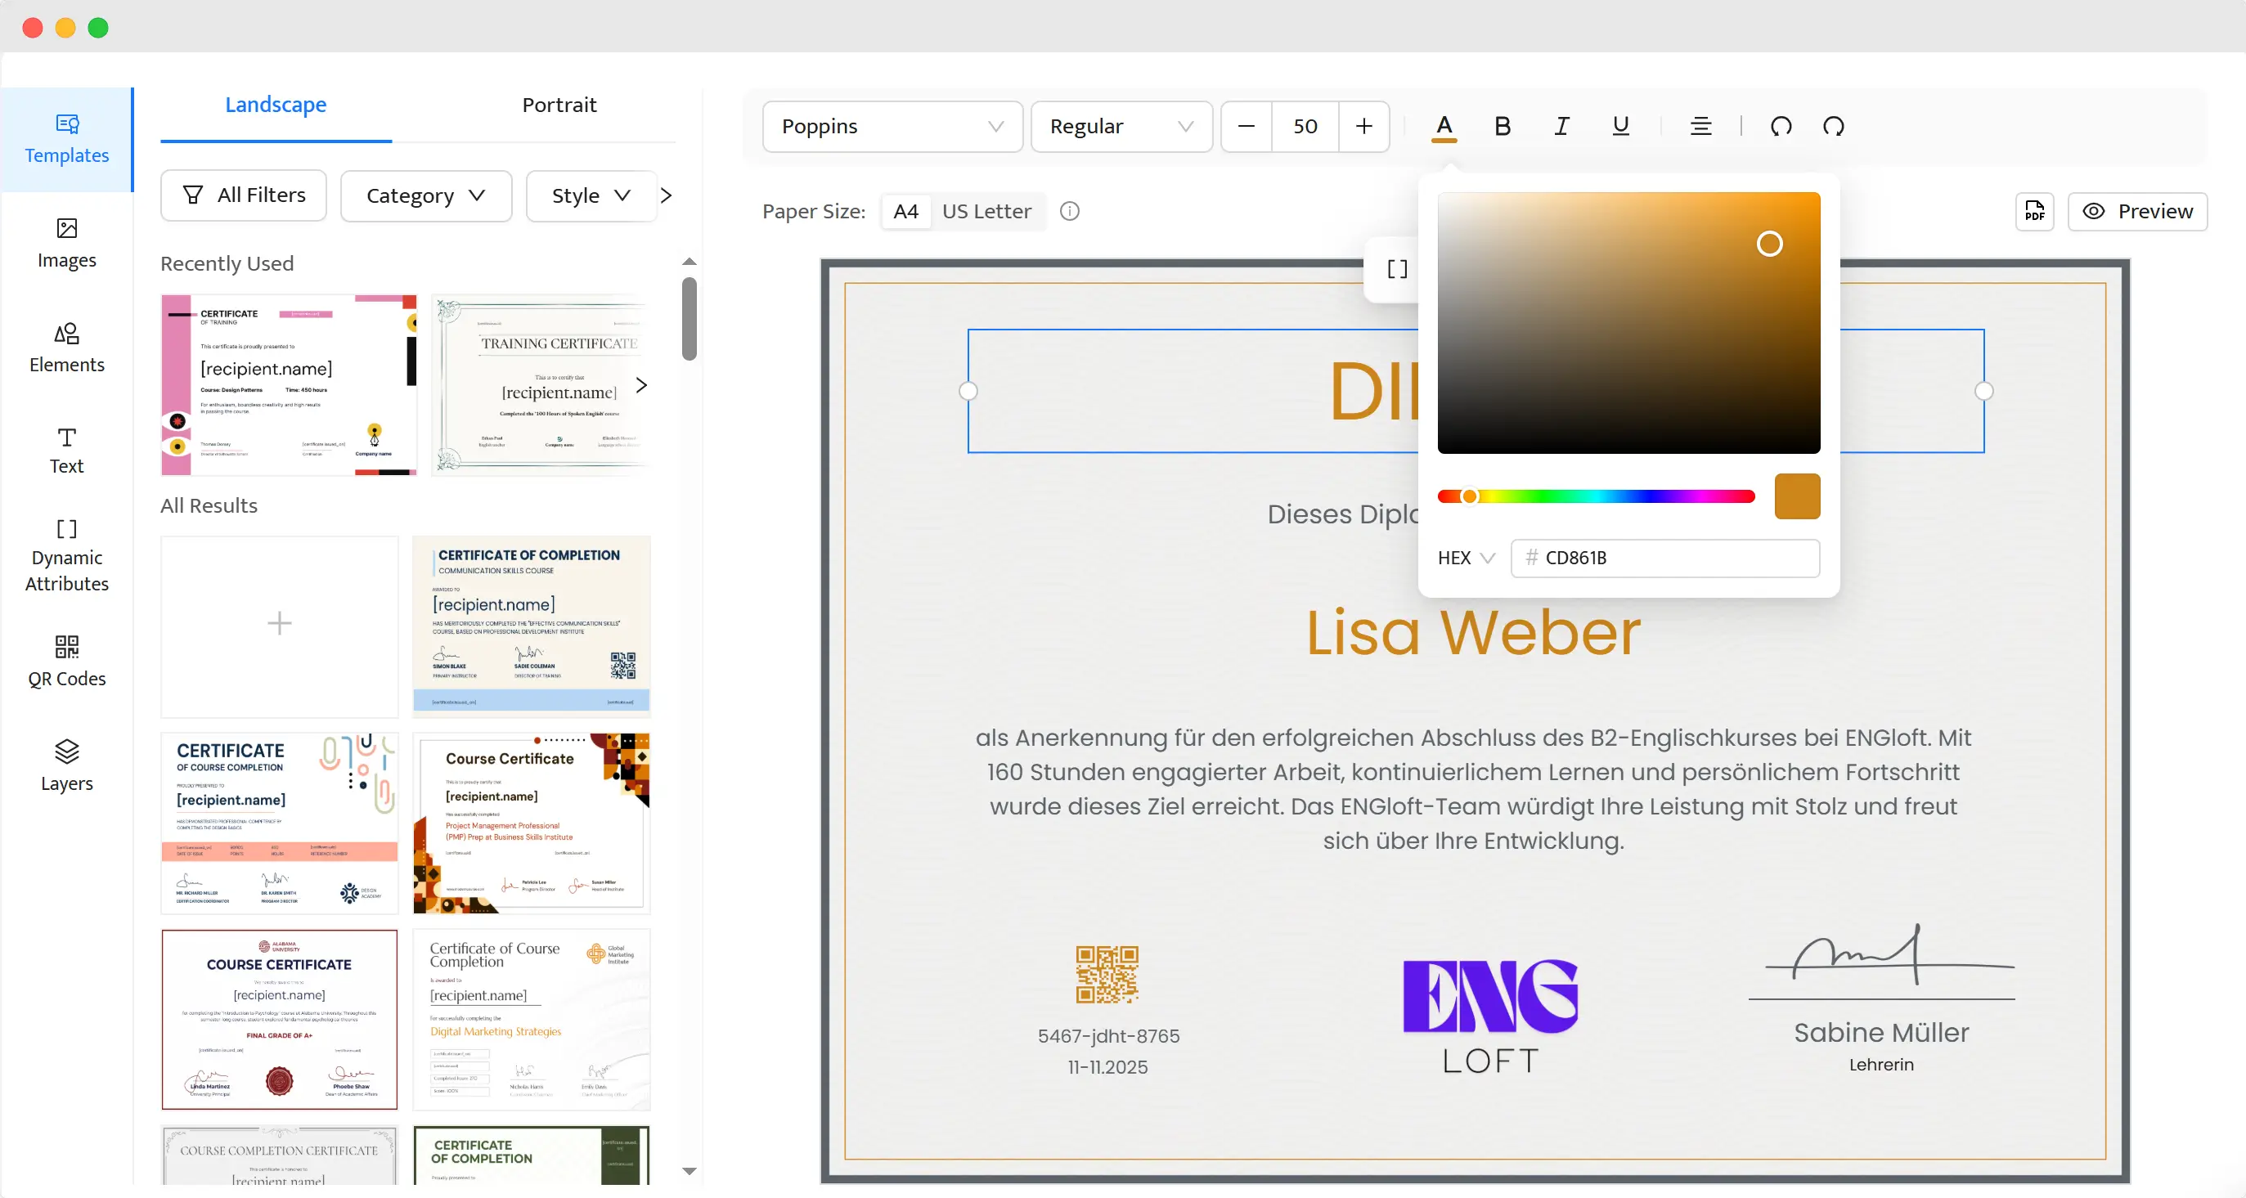
Task: Open the Category filter menu
Action: [x=425, y=195]
